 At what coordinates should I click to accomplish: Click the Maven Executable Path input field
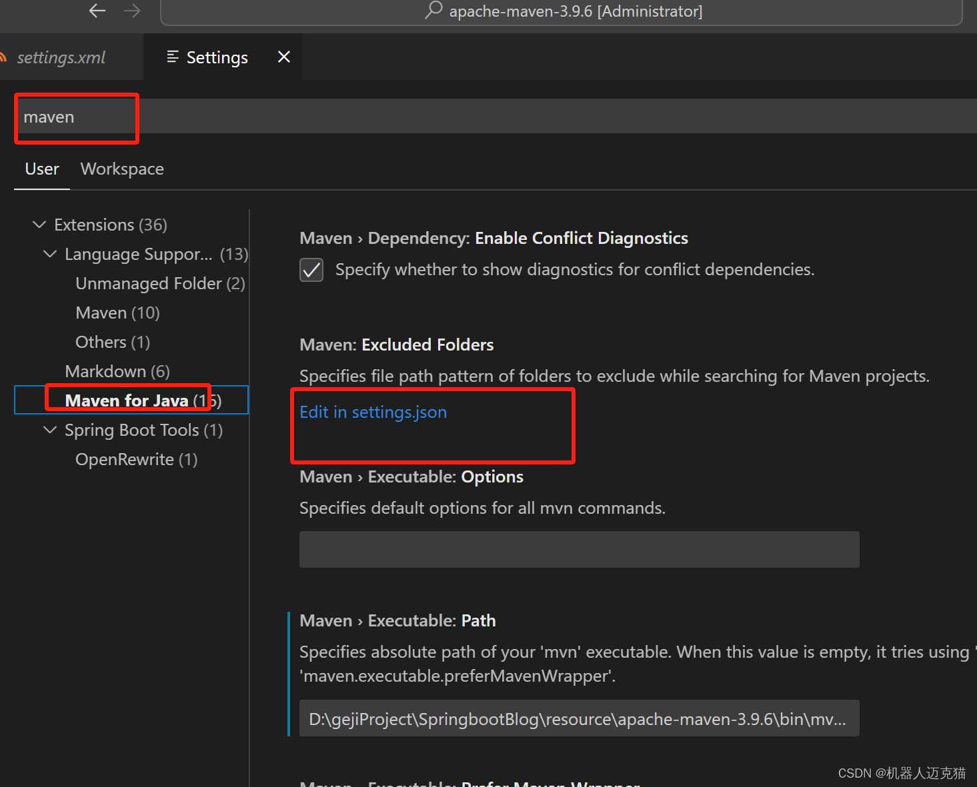(579, 718)
